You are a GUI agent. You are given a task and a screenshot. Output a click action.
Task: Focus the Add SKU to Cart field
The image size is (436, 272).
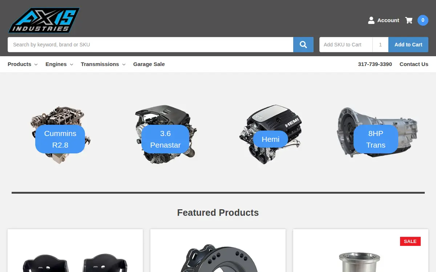[x=346, y=45]
